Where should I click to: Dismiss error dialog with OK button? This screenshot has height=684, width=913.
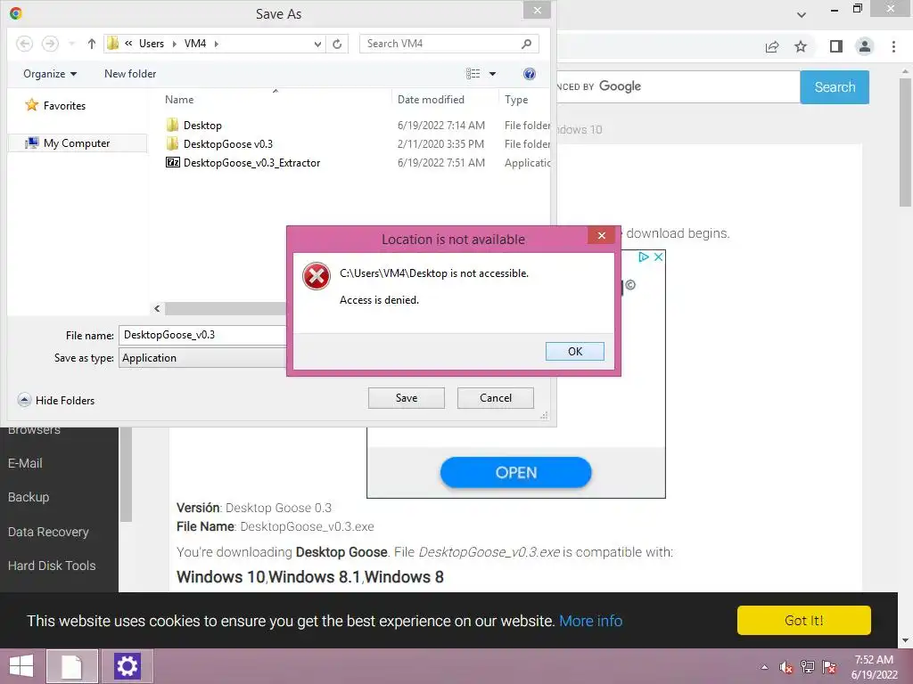[574, 351]
